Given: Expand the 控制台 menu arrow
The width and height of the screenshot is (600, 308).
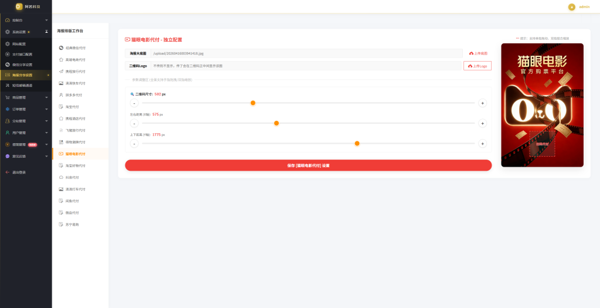Looking at the screenshot, I should 46,20.
